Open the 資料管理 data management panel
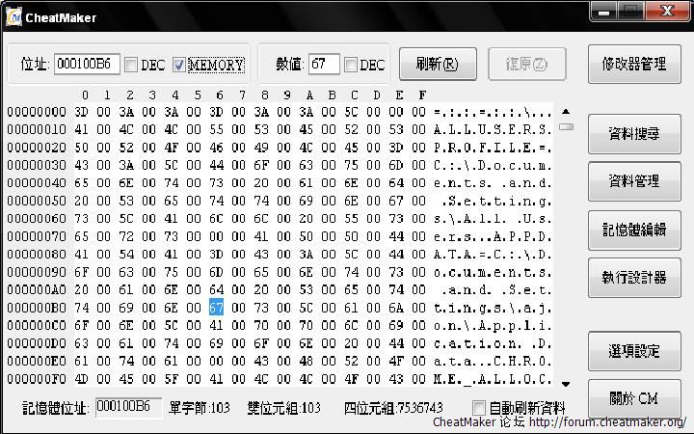The height and width of the screenshot is (434, 694). [x=634, y=181]
